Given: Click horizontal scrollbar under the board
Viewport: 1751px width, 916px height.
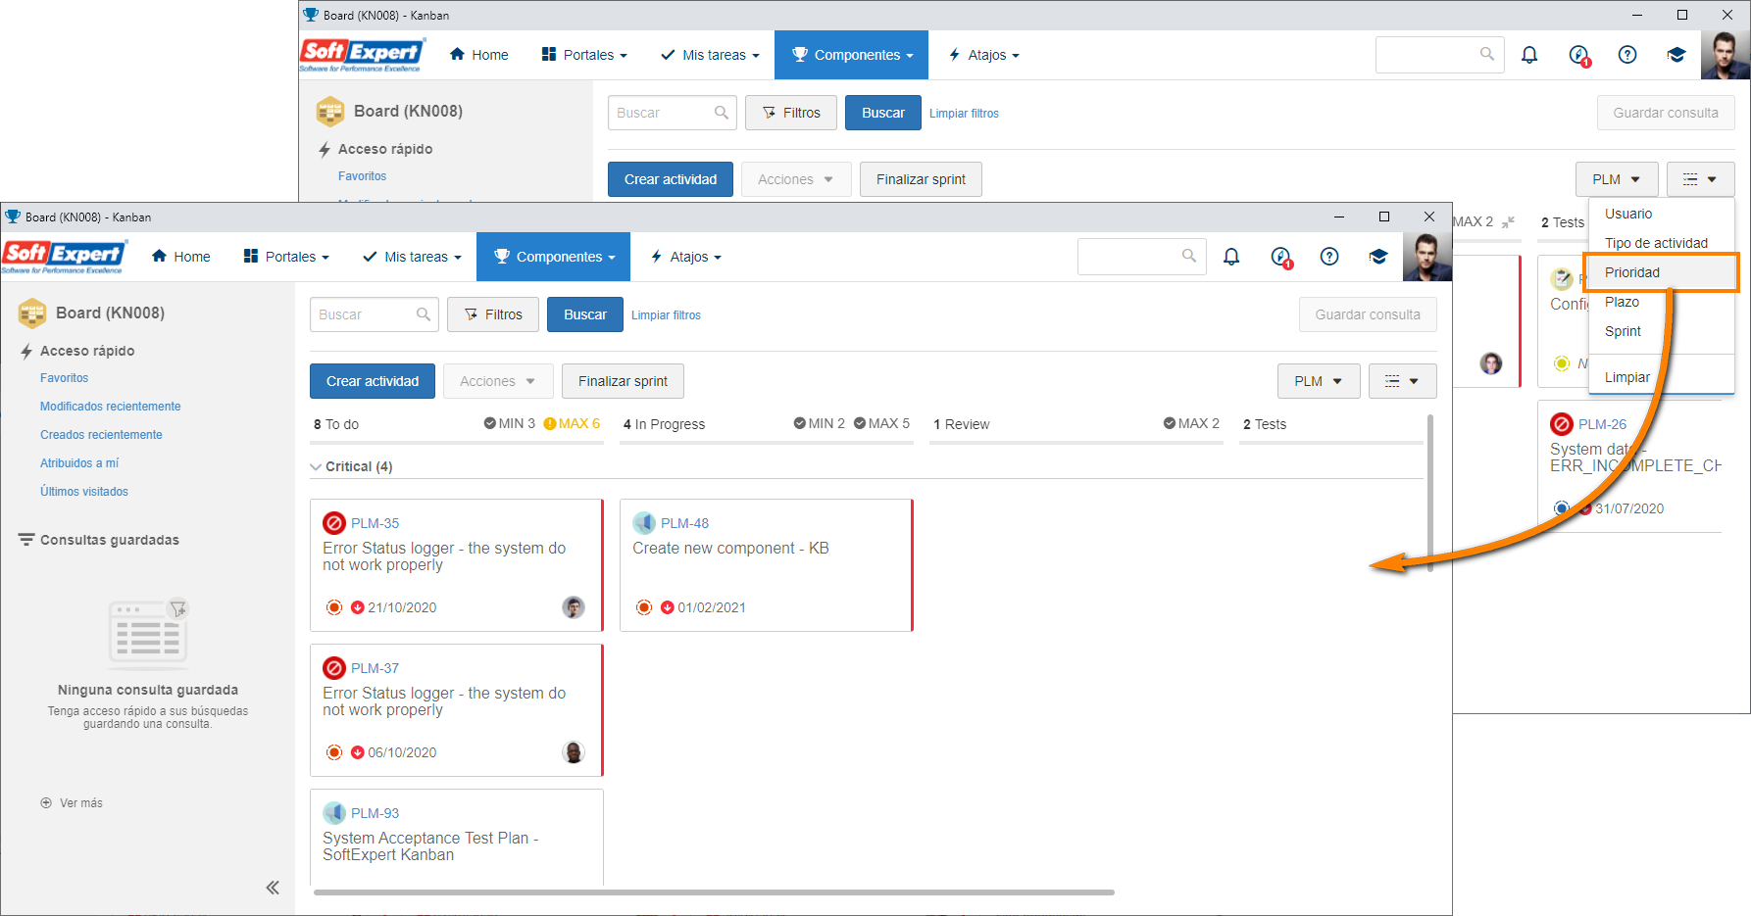Looking at the screenshot, I should click(x=714, y=892).
